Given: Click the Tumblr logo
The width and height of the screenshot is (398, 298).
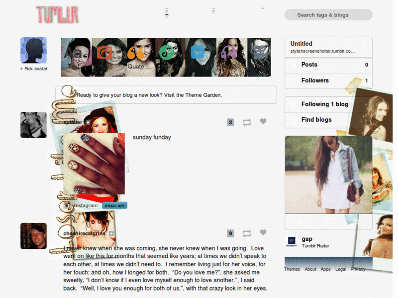Looking at the screenshot, I should click(58, 15).
